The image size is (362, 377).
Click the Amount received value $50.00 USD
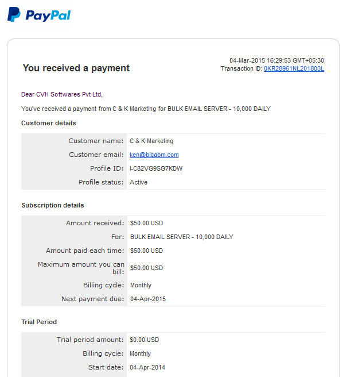pyautogui.click(x=146, y=223)
